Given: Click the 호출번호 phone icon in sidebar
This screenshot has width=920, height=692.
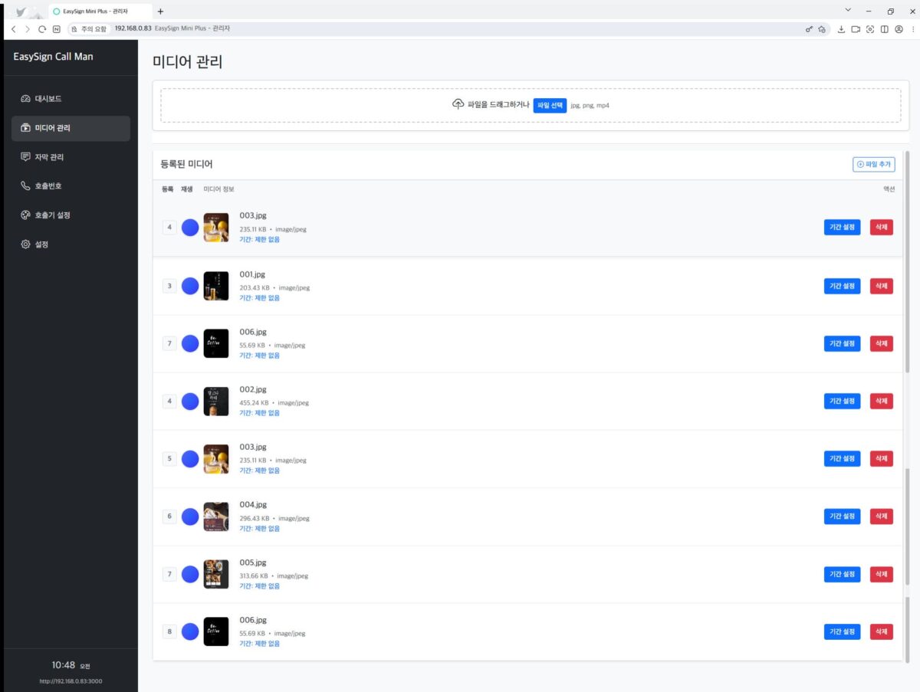Looking at the screenshot, I should (x=25, y=186).
